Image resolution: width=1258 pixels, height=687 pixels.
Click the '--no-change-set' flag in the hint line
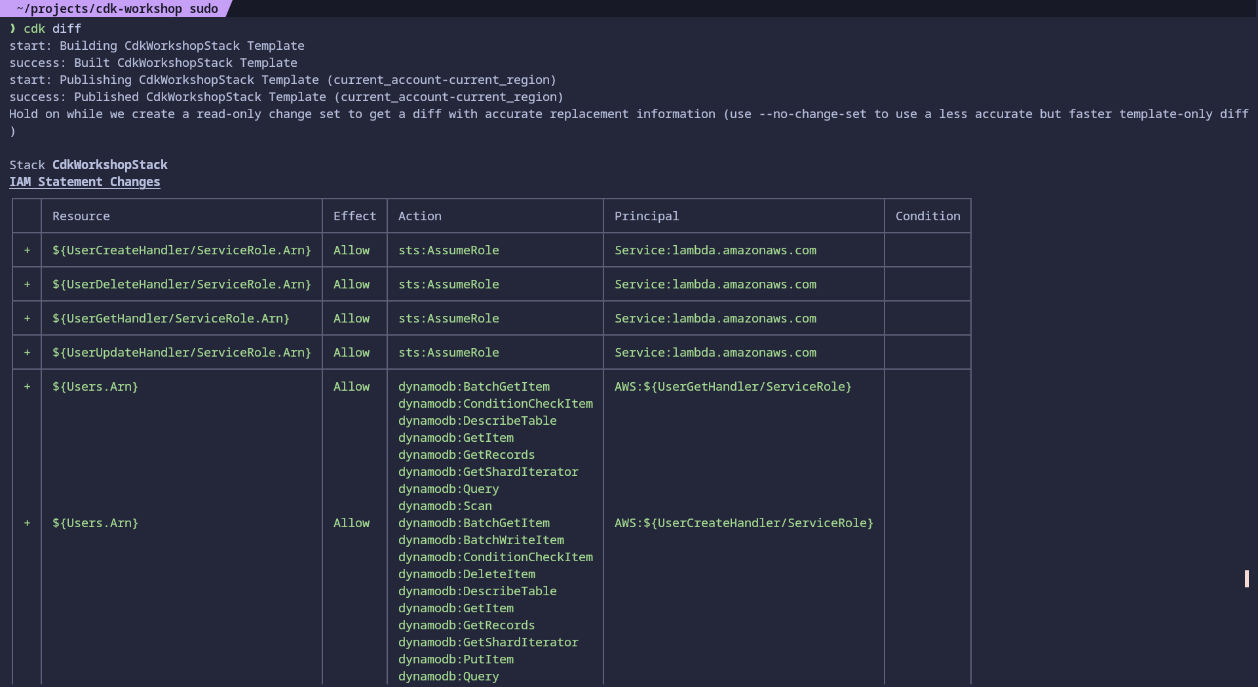click(x=812, y=114)
